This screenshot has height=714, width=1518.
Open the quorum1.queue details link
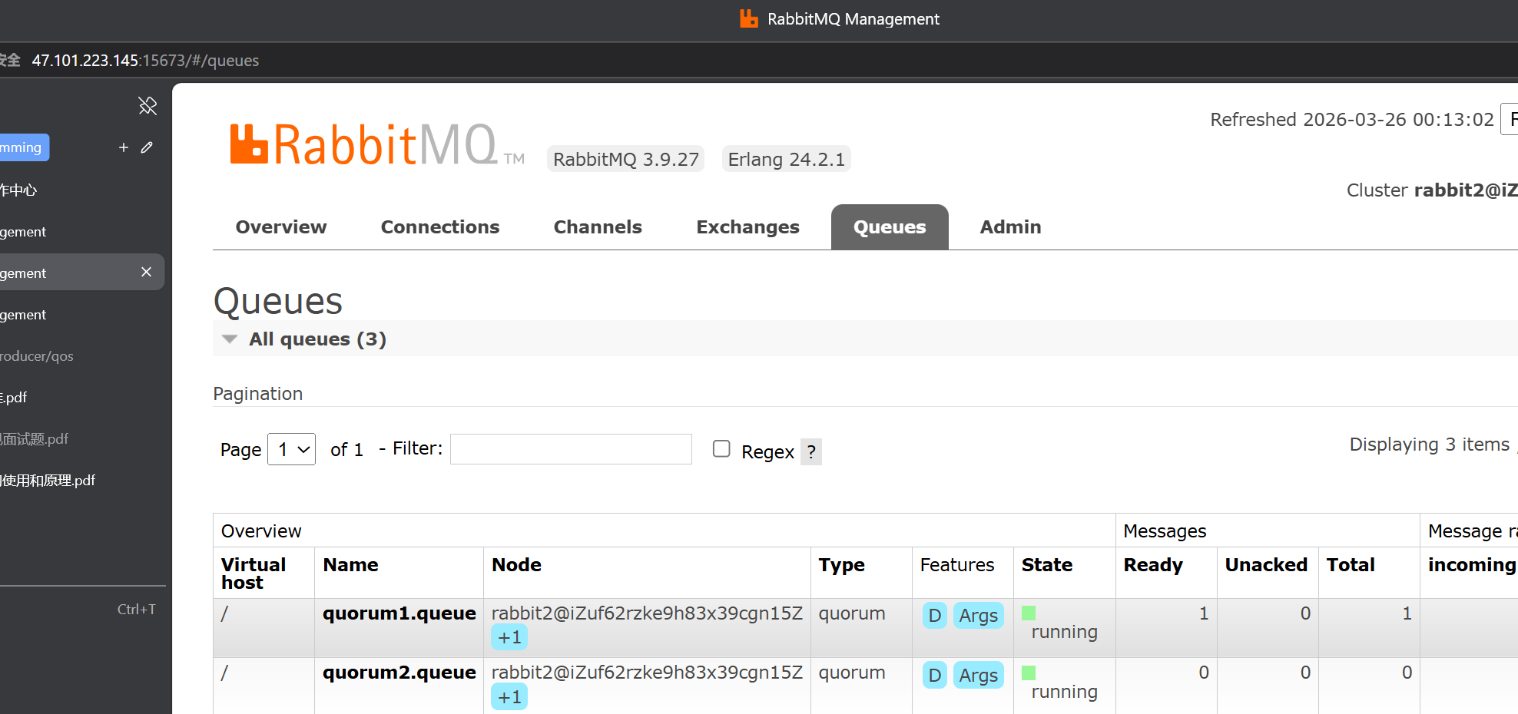[x=399, y=613]
